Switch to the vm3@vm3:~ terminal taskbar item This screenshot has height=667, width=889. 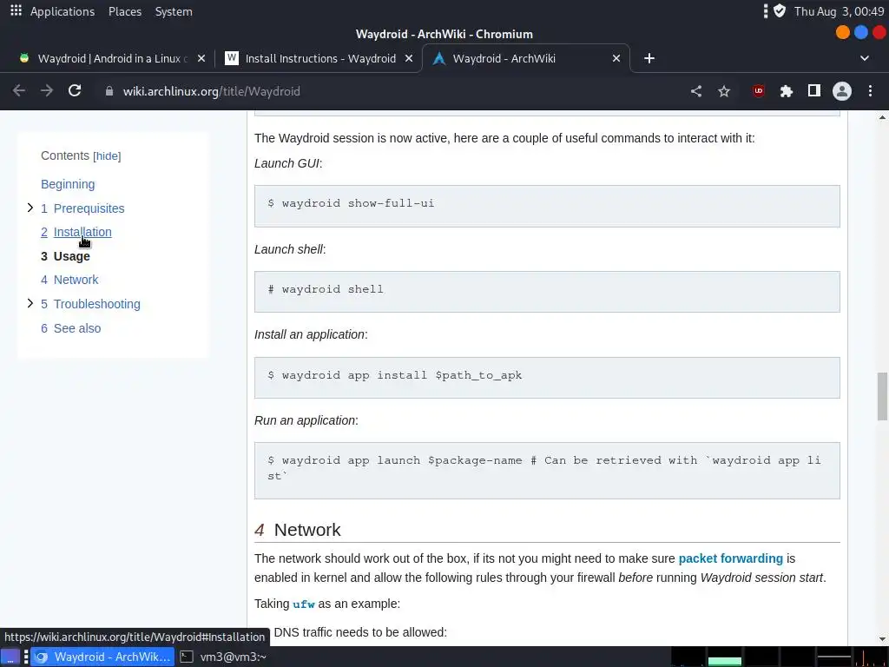point(223,657)
